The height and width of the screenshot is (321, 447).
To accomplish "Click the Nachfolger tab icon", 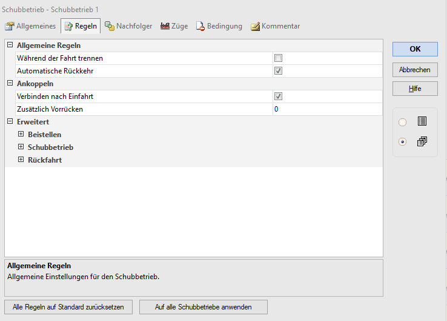I will click(109, 26).
